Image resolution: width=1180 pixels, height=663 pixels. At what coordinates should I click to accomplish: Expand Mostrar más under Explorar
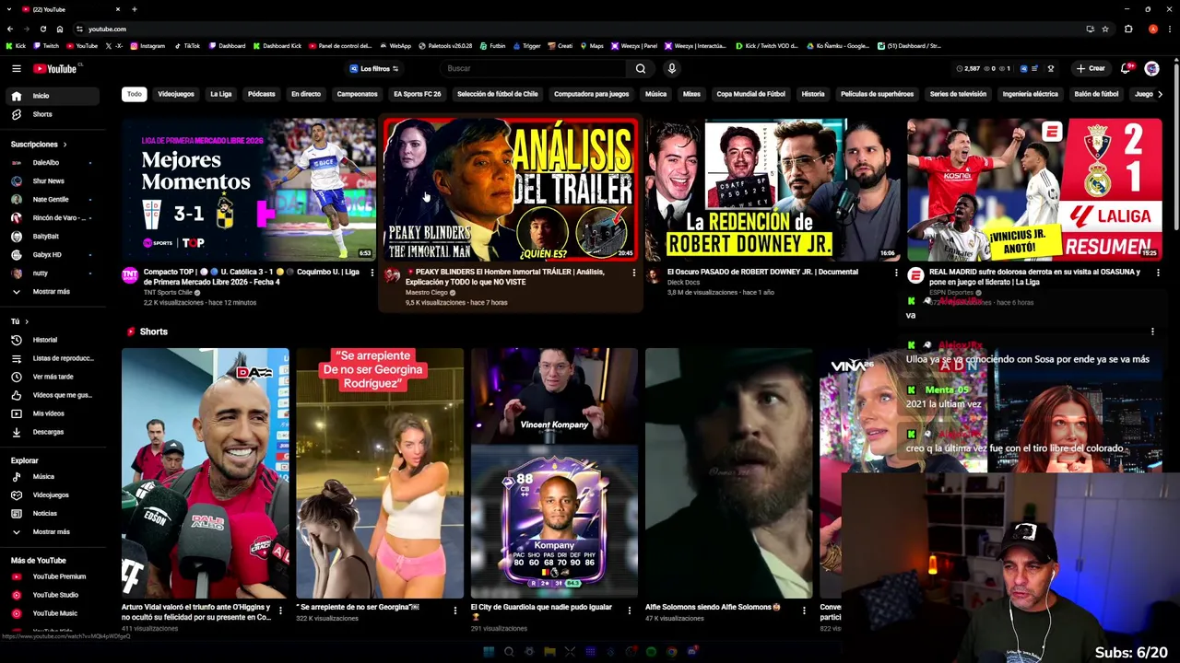pos(53,532)
